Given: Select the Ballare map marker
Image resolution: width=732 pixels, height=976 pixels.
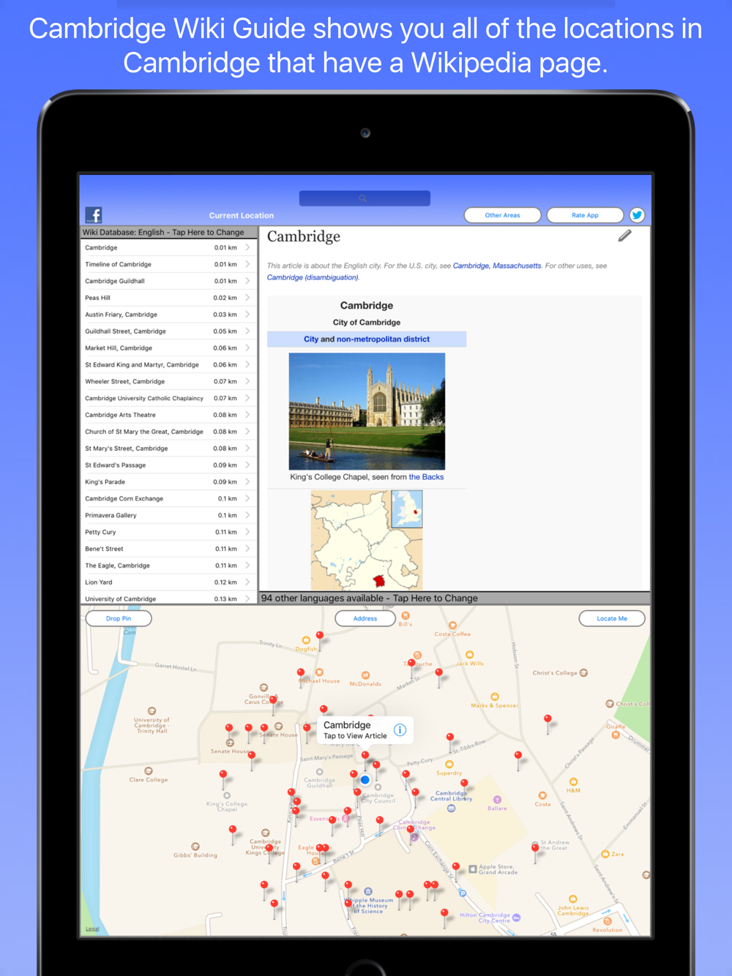Looking at the screenshot, I should pyautogui.click(x=497, y=800).
